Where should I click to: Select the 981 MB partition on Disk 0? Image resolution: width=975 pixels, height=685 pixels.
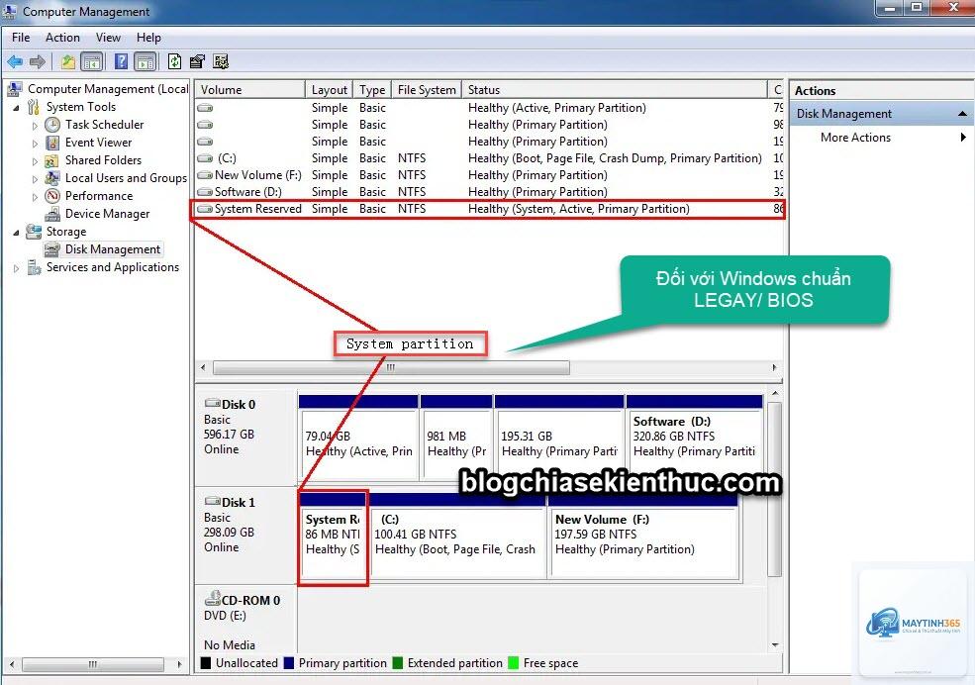(455, 437)
